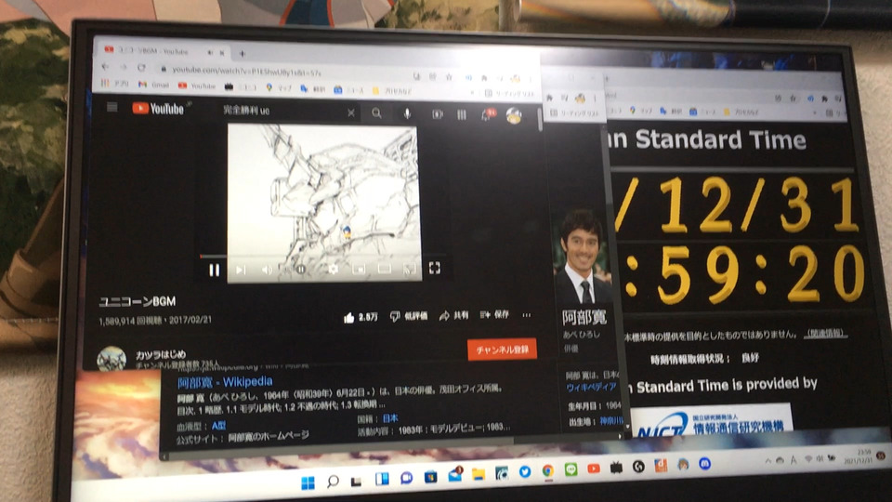This screenshot has width=892, height=502.
Task: Like the ユニコーンBGM video
Action: tap(361, 317)
